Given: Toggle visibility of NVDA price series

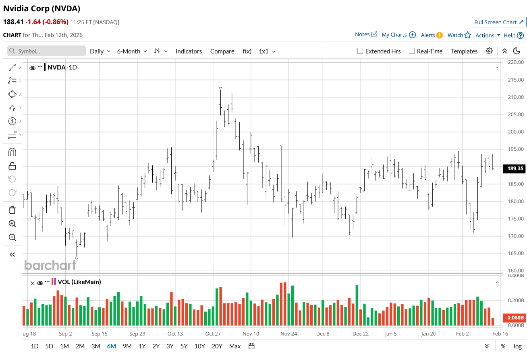Looking at the screenshot, I should pos(32,68).
